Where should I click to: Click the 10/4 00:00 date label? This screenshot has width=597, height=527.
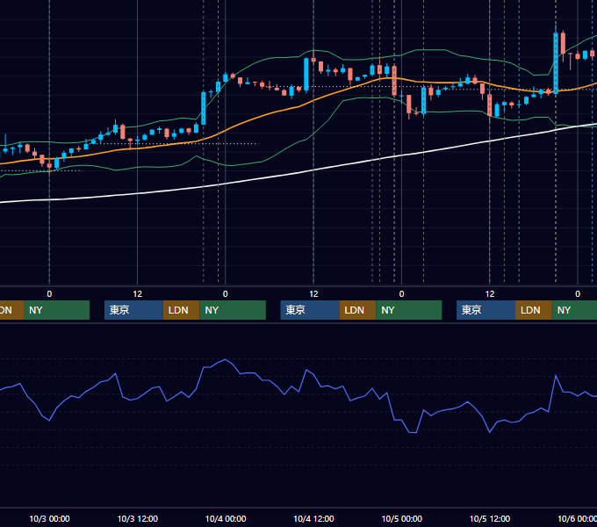coord(226,518)
